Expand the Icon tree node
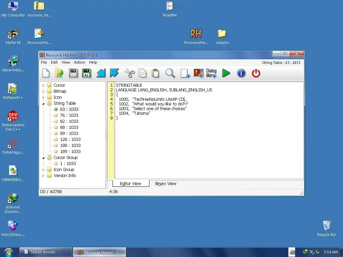This screenshot has width=343, height=257. pos(43,97)
